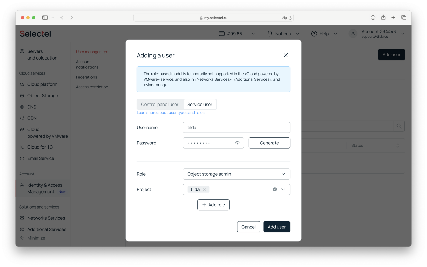Image resolution: width=427 pixels, height=267 pixels.
Task: Click the Notices bell icon
Action: (x=270, y=33)
